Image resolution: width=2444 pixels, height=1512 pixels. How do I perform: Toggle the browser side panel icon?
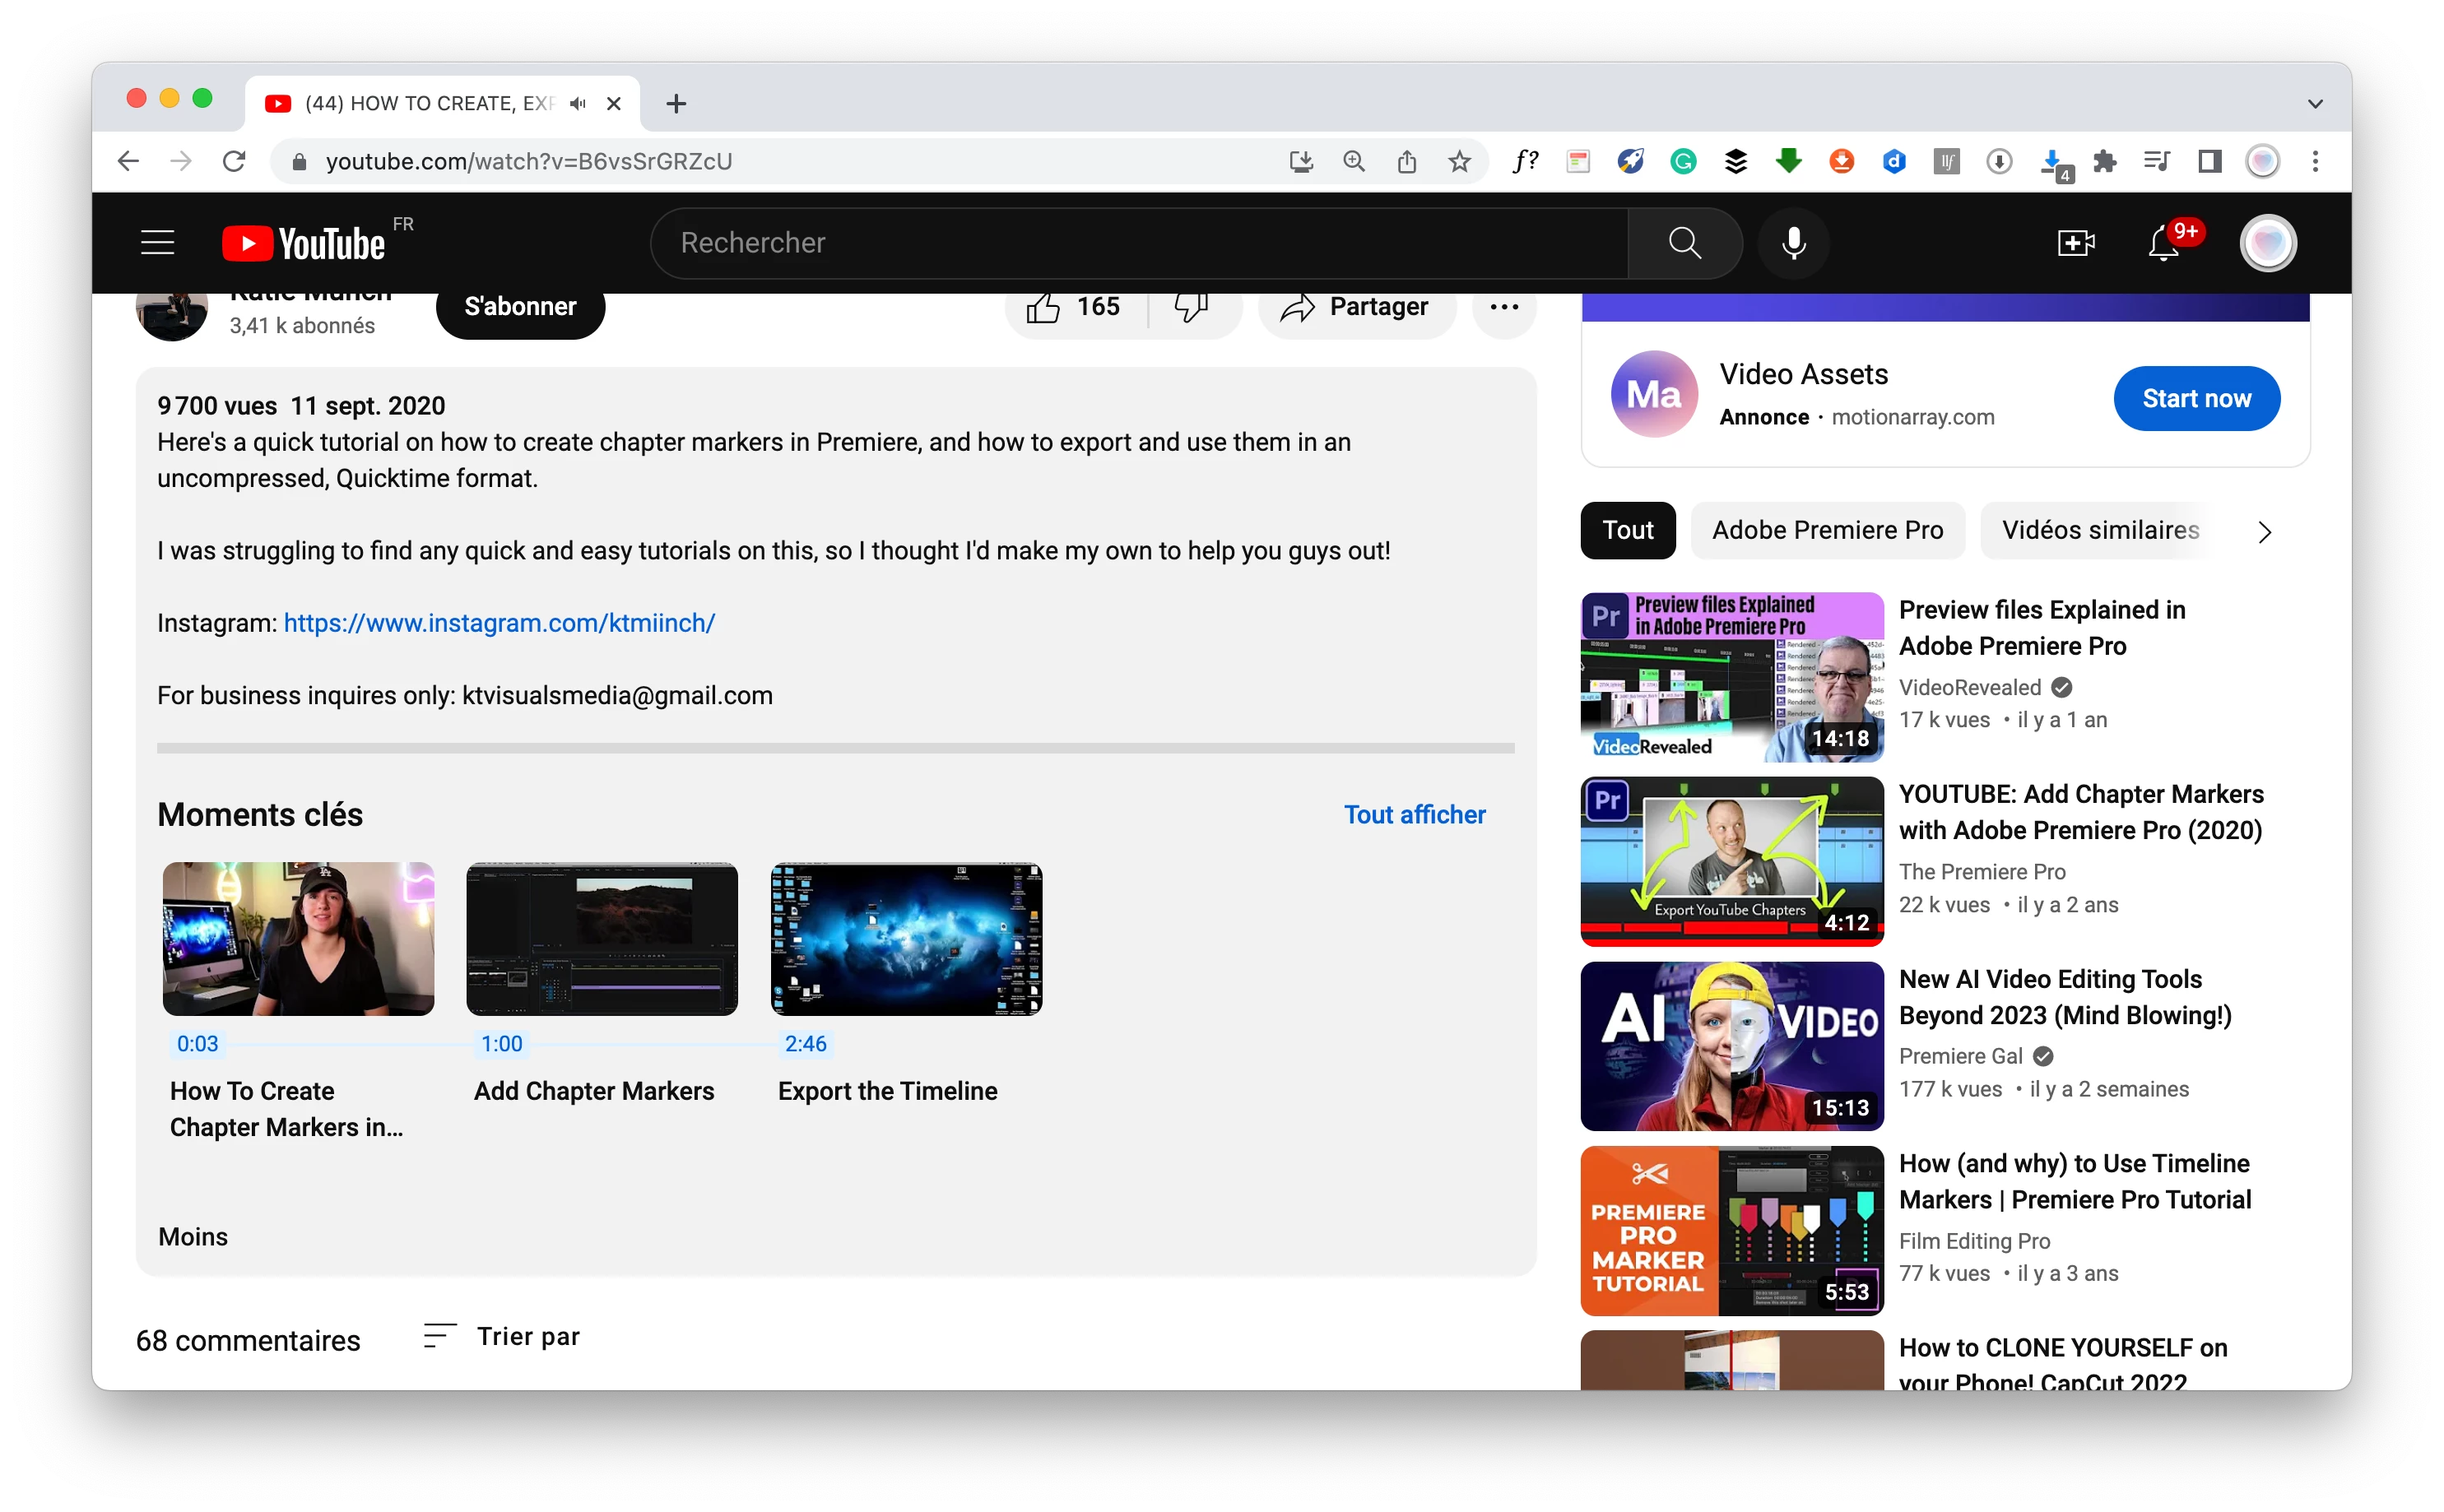tap(2209, 161)
